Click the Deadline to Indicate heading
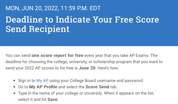This screenshot has width=178, height=104. tap(82, 24)
